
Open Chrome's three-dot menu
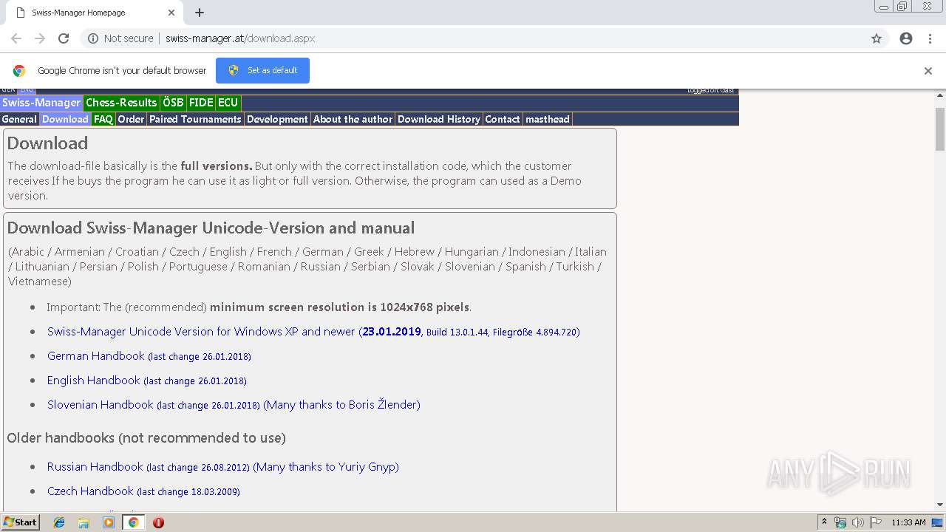coord(930,38)
